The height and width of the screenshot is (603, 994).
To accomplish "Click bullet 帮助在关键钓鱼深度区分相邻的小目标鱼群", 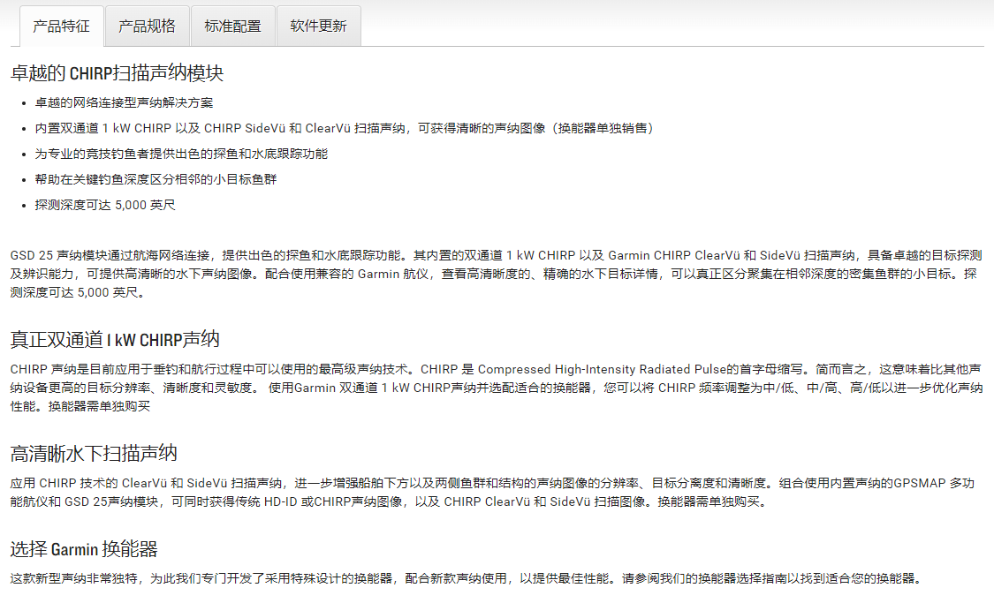I will click(156, 179).
